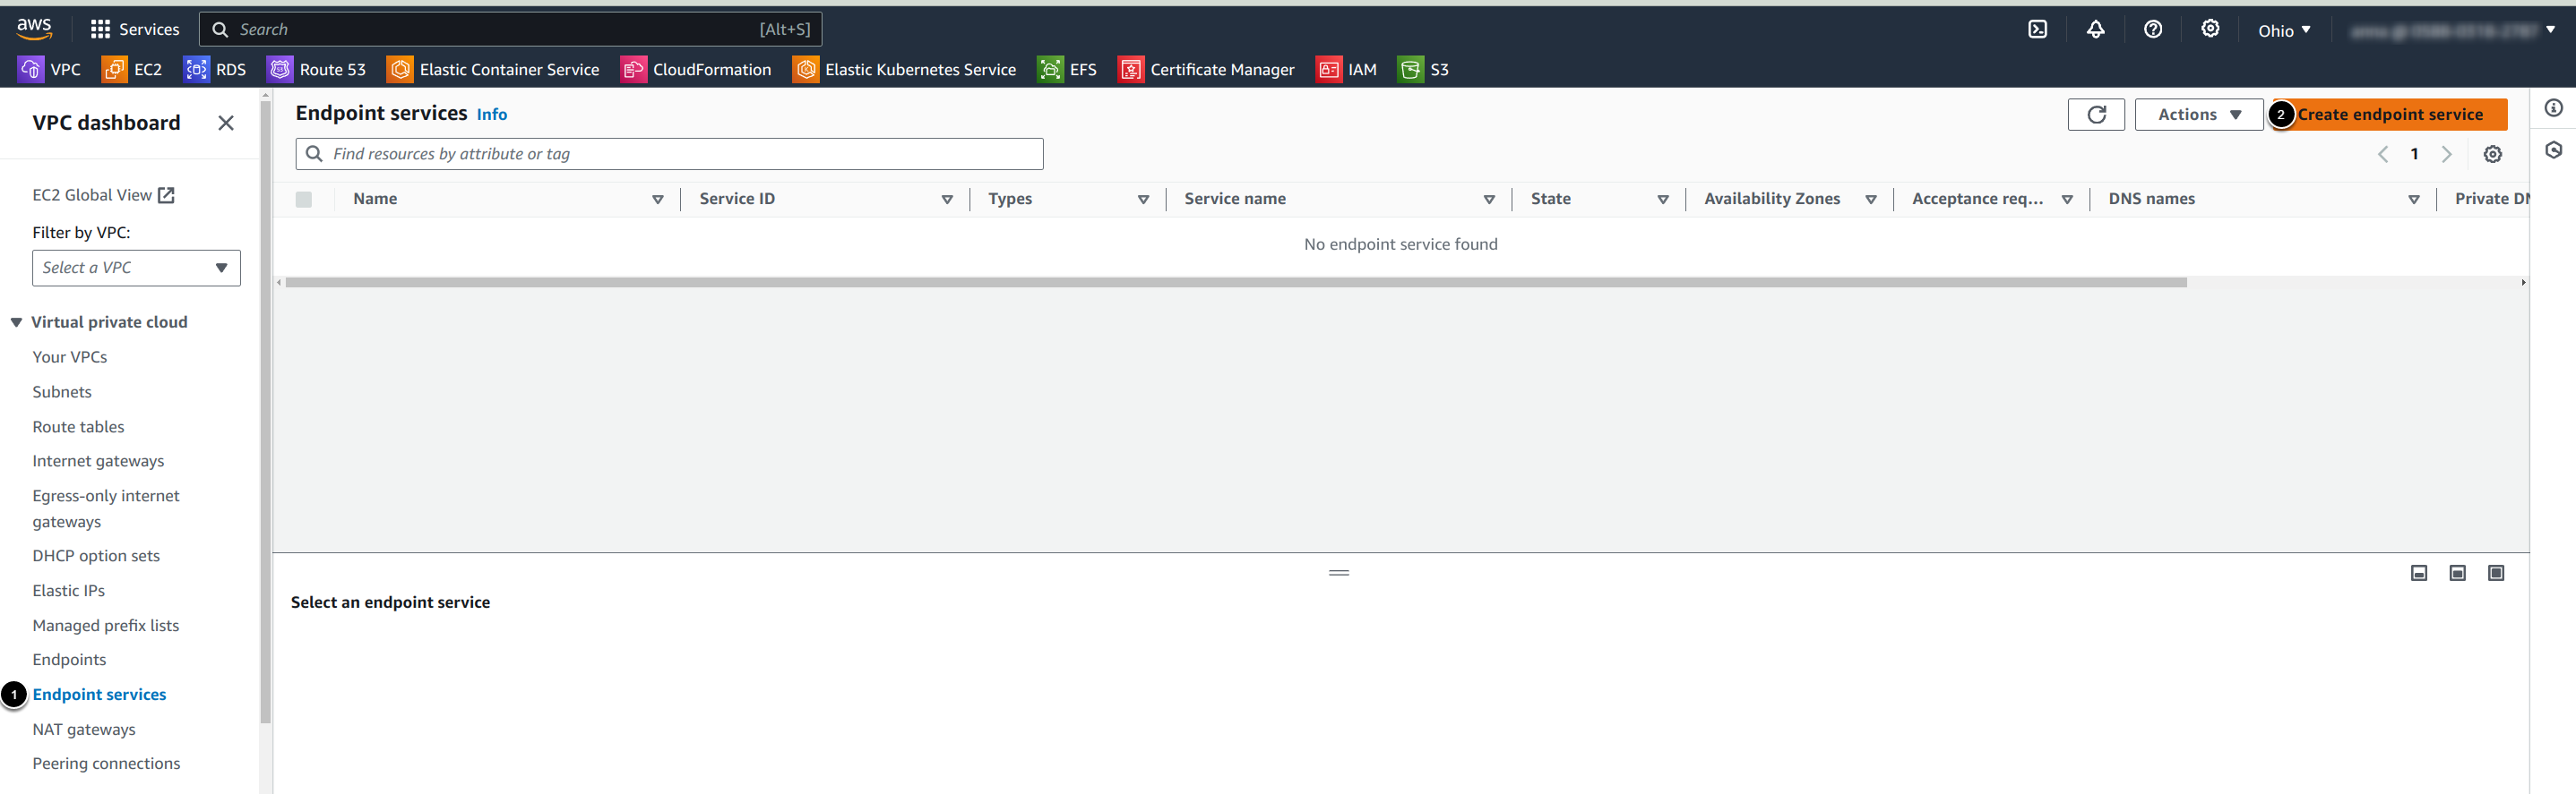Open the console settings gear in top bar

(2210, 29)
